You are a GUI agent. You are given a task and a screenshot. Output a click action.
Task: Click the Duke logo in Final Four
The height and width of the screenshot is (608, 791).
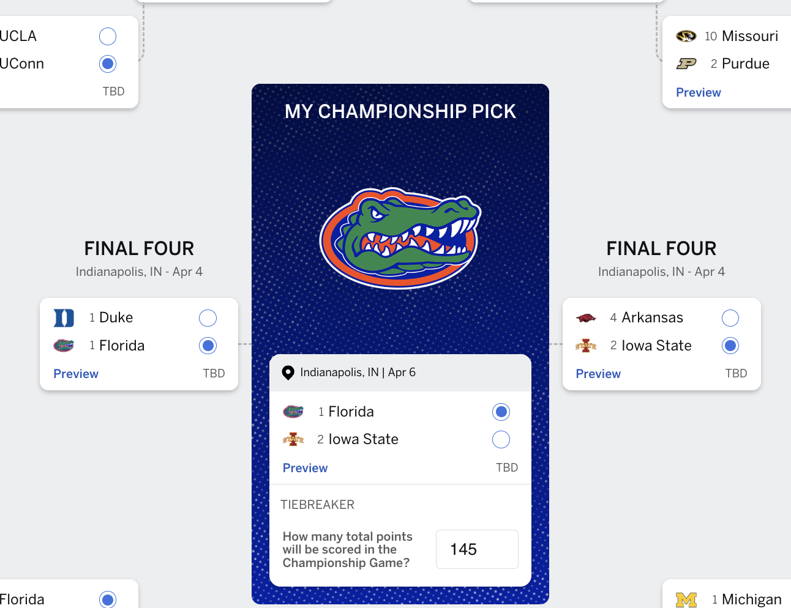(64, 318)
